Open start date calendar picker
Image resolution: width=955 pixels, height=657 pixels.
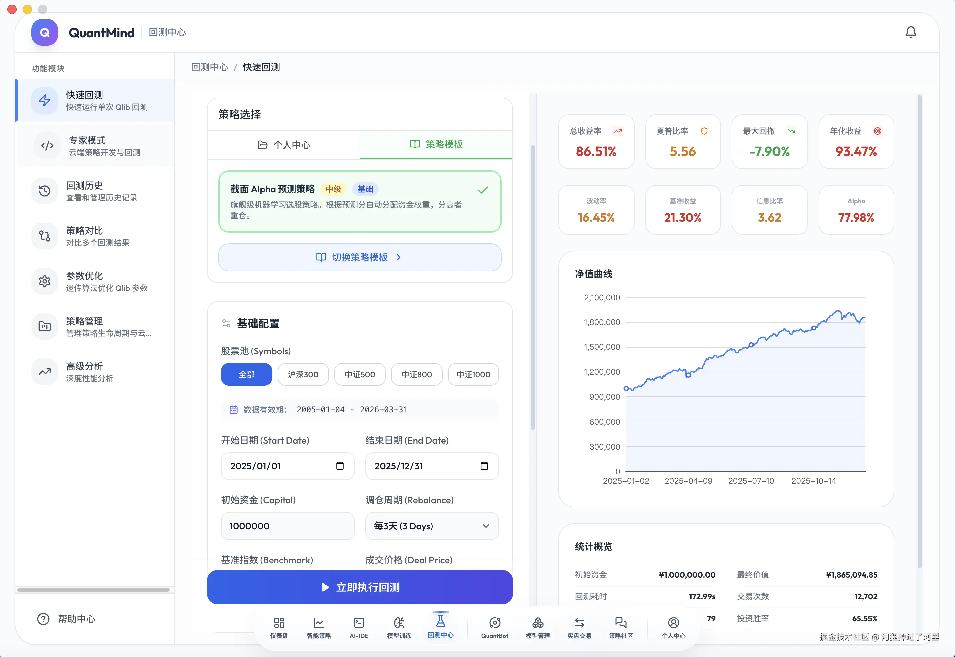click(x=340, y=466)
